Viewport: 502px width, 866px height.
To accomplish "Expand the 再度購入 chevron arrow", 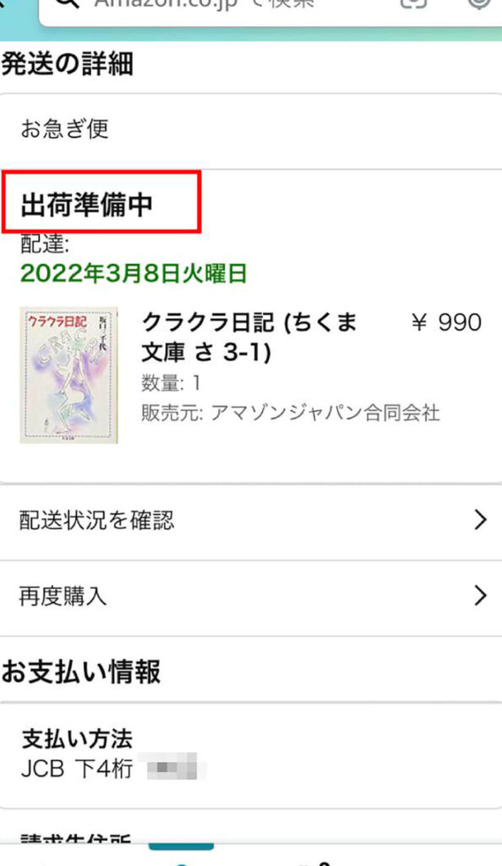I will (x=481, y=595).
